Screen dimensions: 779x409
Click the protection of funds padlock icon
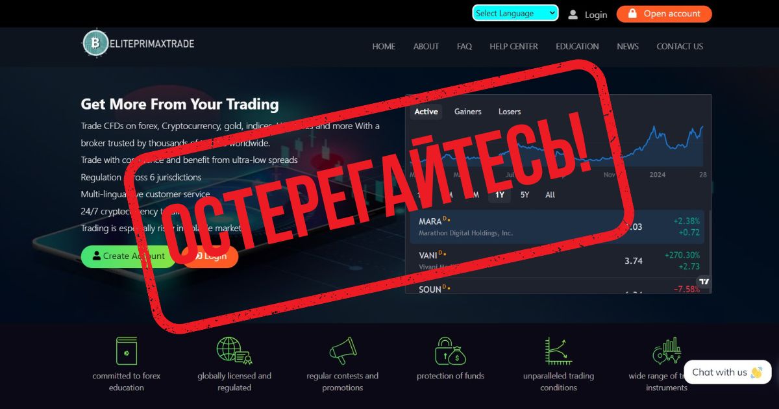pos(451,351)
